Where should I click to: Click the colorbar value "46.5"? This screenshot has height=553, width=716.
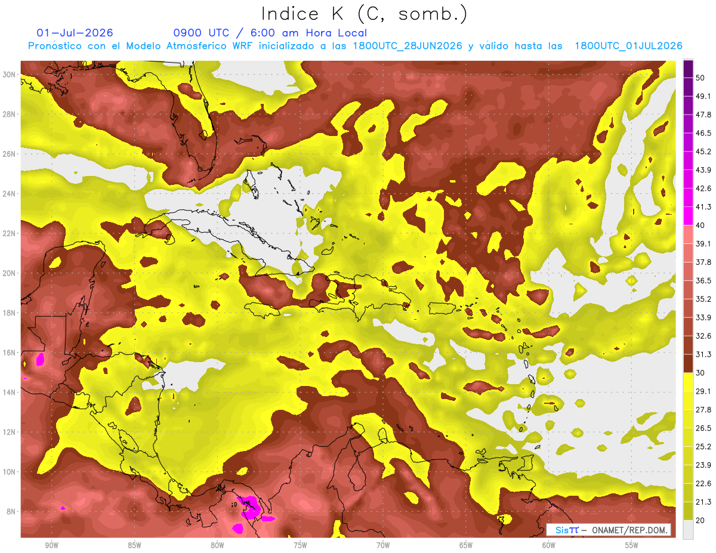pos(703,133)
